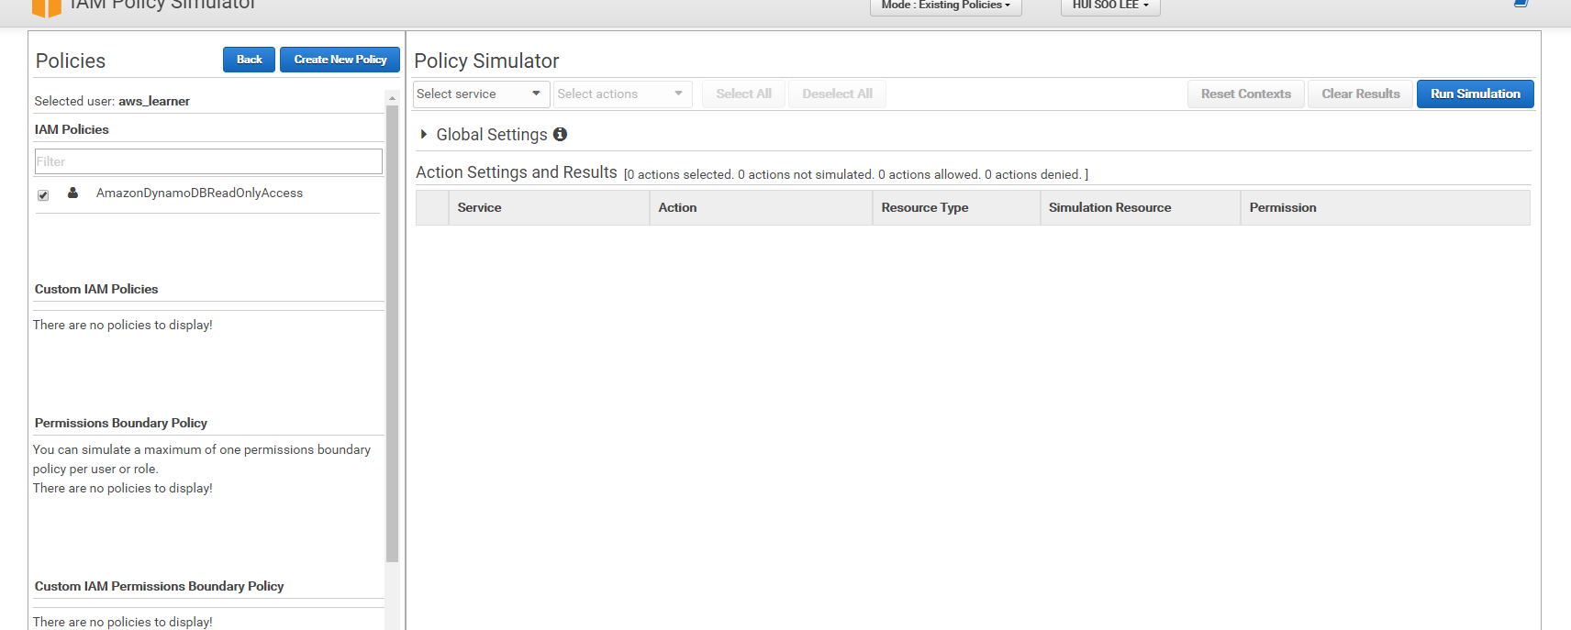Open the HUI SOO LEE account menu

[1110, 6]
